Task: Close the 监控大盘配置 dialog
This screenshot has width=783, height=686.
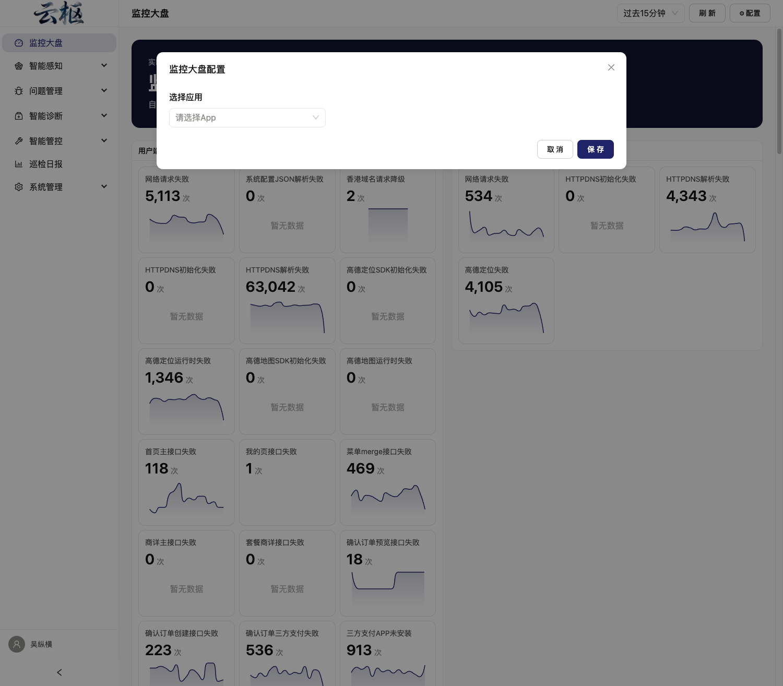Action: [x=611, y=67]
